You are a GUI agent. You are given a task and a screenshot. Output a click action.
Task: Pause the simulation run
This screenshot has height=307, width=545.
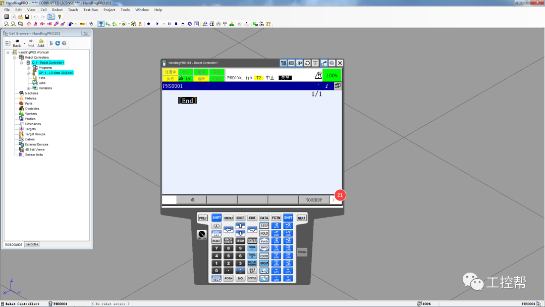[x=169, y=24]
